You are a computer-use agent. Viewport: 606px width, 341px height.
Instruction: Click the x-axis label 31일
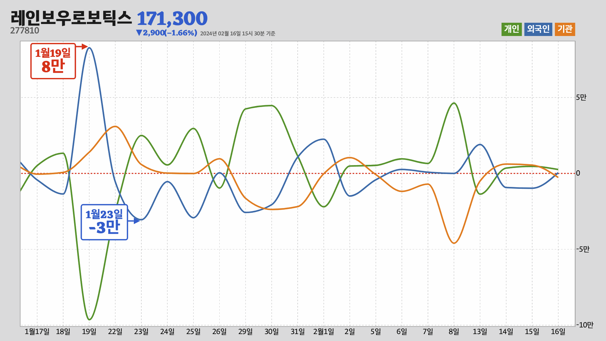coord(298,332)
